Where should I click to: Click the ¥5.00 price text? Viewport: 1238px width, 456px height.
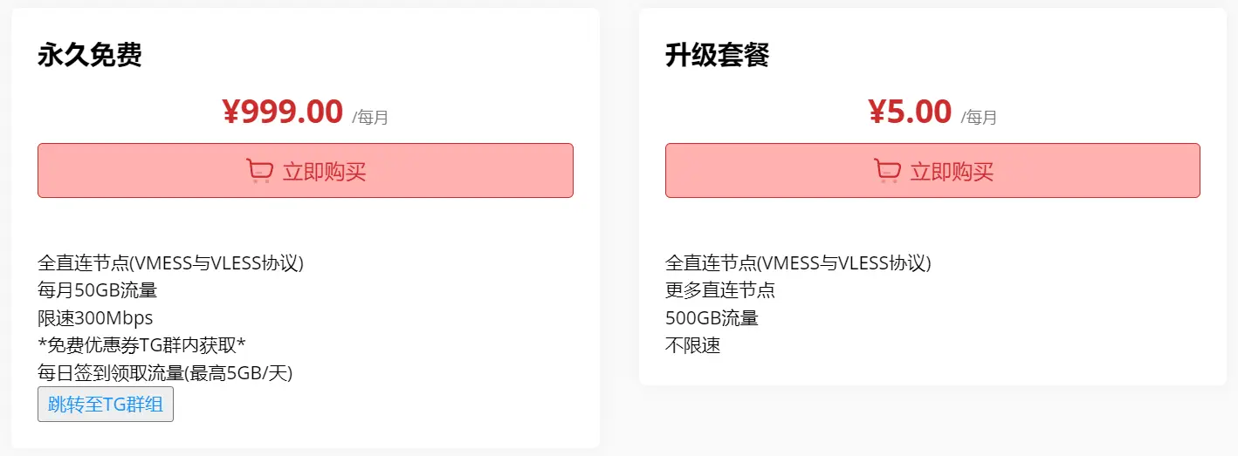910,112
